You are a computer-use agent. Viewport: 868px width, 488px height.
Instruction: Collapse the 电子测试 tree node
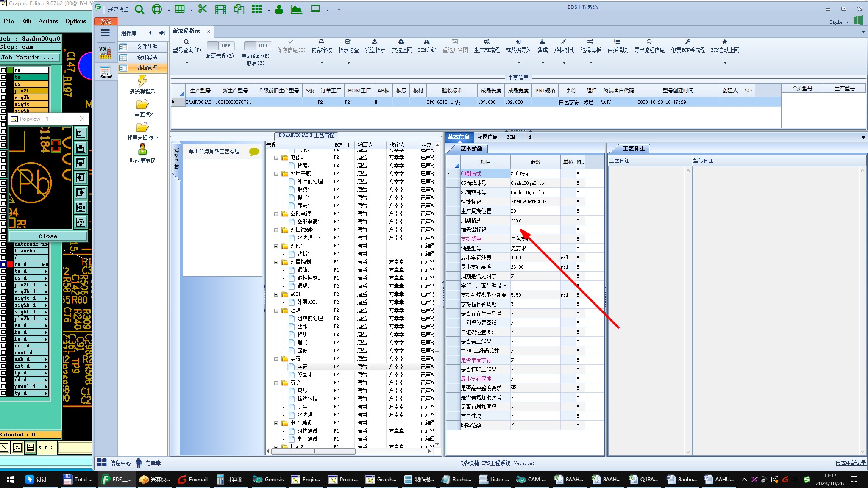[x=276, y=423]
